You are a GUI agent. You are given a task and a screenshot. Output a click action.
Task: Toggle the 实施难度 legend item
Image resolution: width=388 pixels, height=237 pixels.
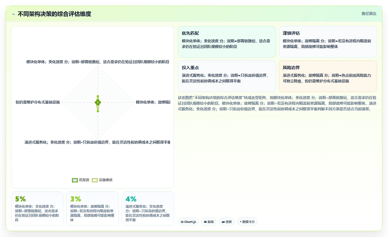(x=102, y=180)
